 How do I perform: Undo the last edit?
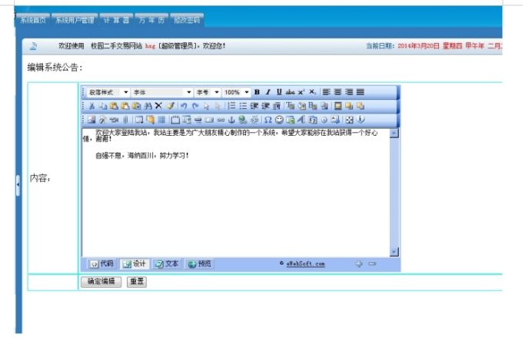point(184,106)
